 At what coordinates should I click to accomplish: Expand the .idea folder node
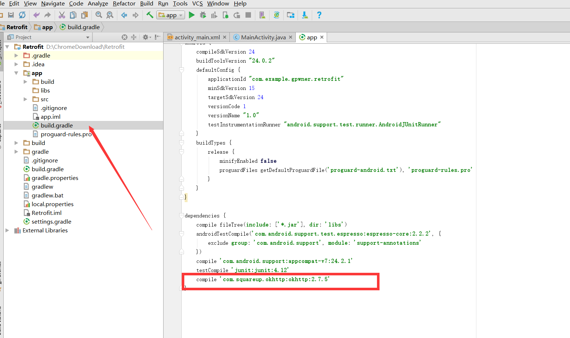pyautogui.click(x=16, y=64)
